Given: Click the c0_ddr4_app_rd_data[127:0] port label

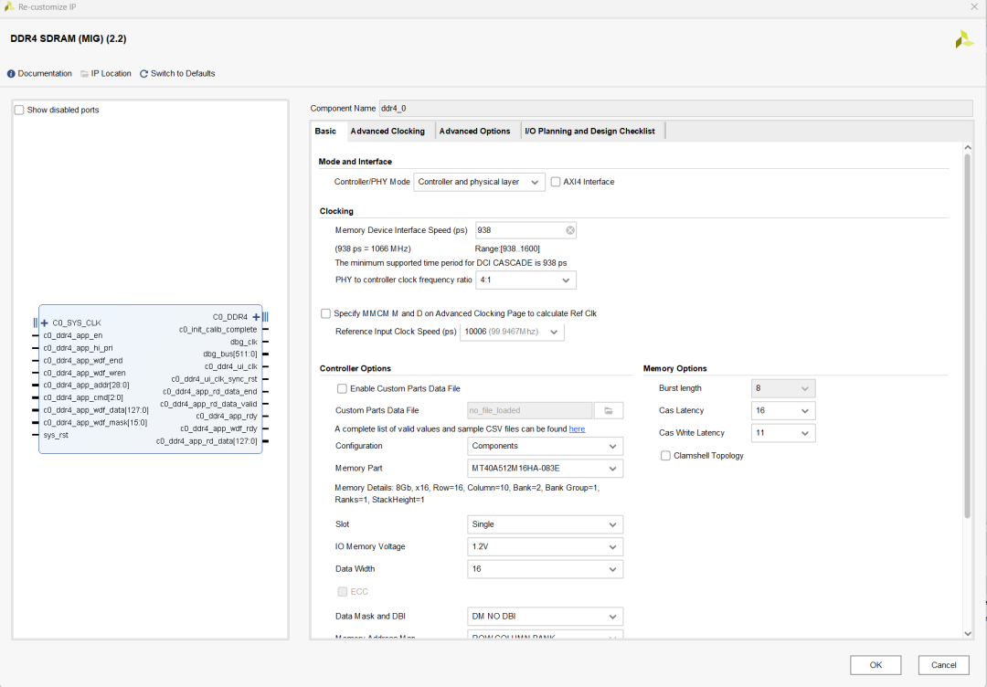Looking at the screenshot, I should (207, 441).
